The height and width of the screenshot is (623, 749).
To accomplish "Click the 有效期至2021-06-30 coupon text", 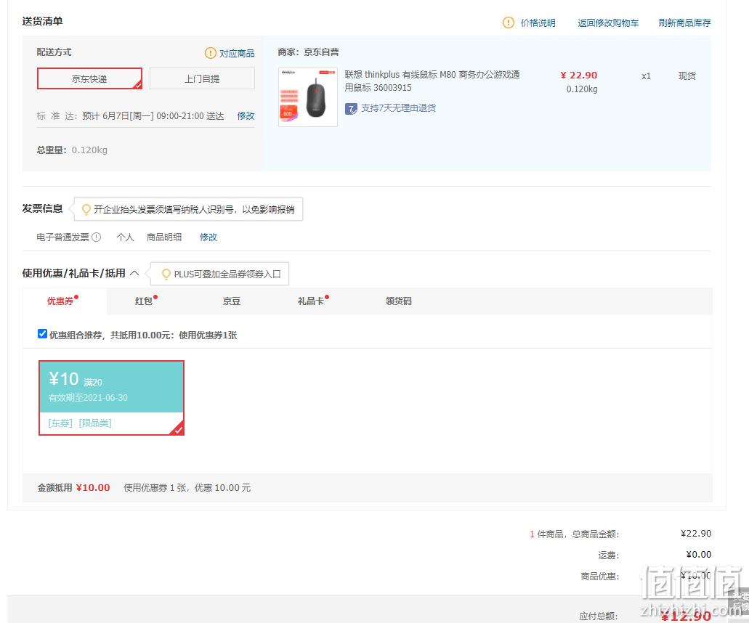I will (x=88, y=398).
